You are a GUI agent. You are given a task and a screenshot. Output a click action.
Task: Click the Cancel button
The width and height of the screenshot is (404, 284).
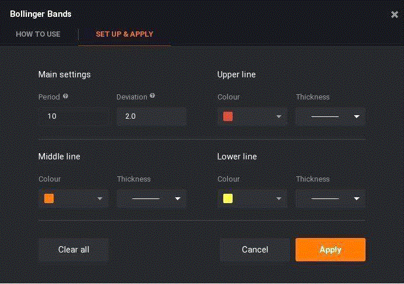(255, 250)
